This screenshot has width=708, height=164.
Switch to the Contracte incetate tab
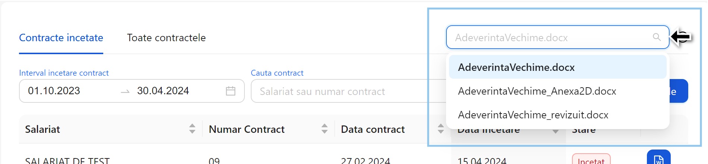point(61,38)
